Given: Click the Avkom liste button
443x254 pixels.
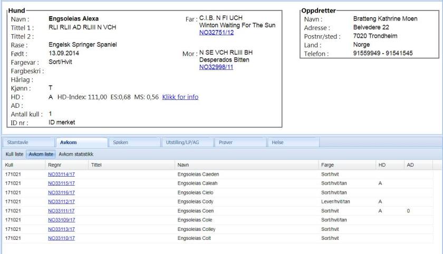Looking at the screenshot, I should (41, 154).
